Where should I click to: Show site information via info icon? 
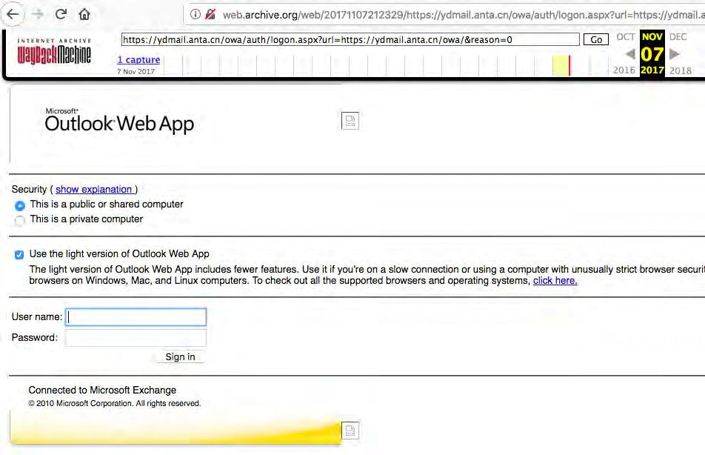[196, 14]
